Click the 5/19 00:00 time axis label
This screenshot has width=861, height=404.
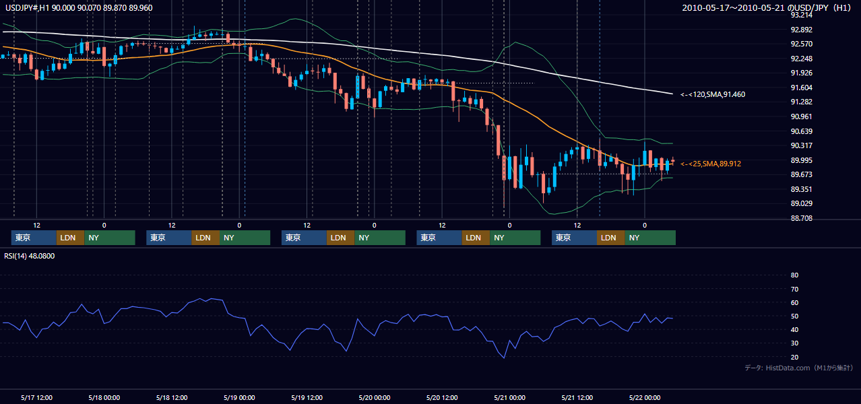pos(239,398)
